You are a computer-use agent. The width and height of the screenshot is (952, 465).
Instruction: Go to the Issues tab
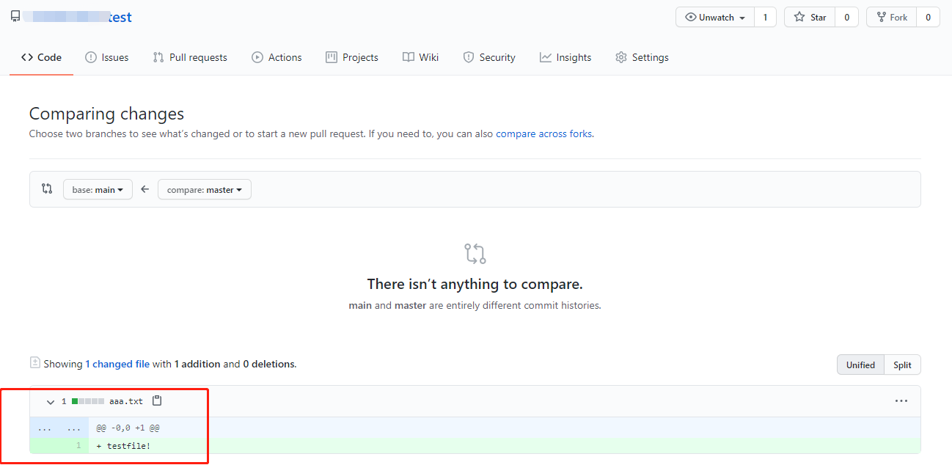pos(107,57)
